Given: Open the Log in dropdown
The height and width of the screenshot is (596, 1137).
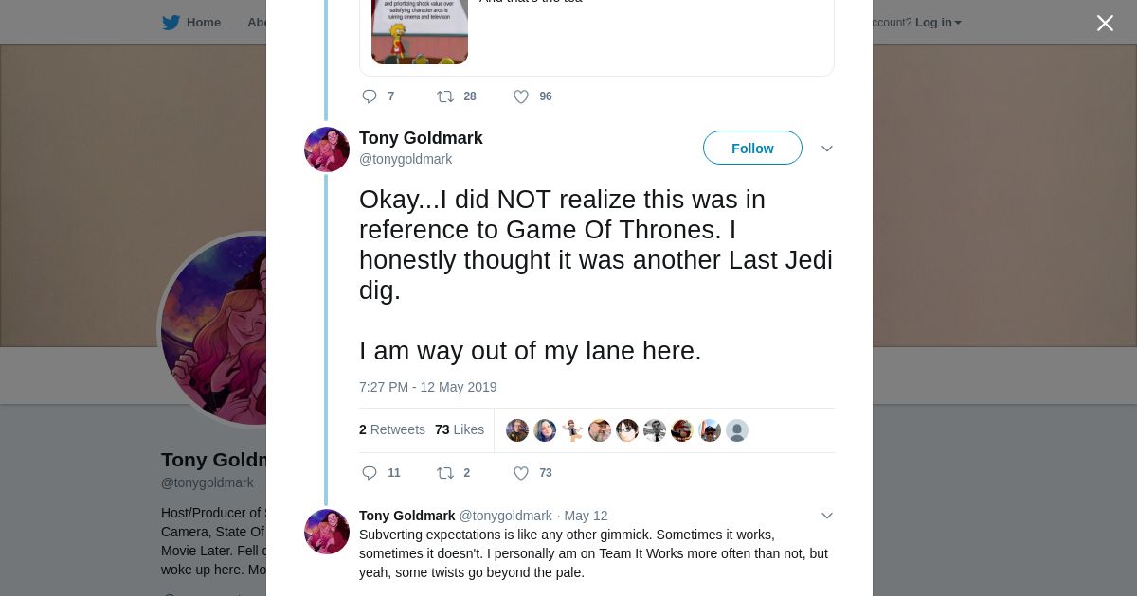Looking at the screenshot, I should tap(937, 23).
